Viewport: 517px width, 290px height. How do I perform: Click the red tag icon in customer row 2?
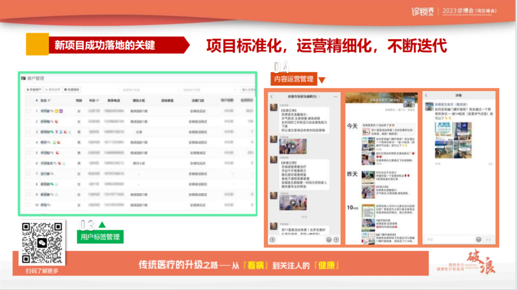point(56,121)
